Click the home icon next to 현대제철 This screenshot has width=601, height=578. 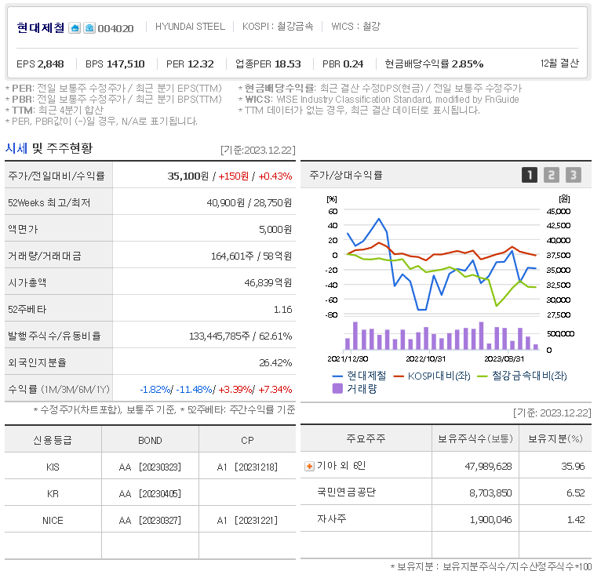(75, 28)
